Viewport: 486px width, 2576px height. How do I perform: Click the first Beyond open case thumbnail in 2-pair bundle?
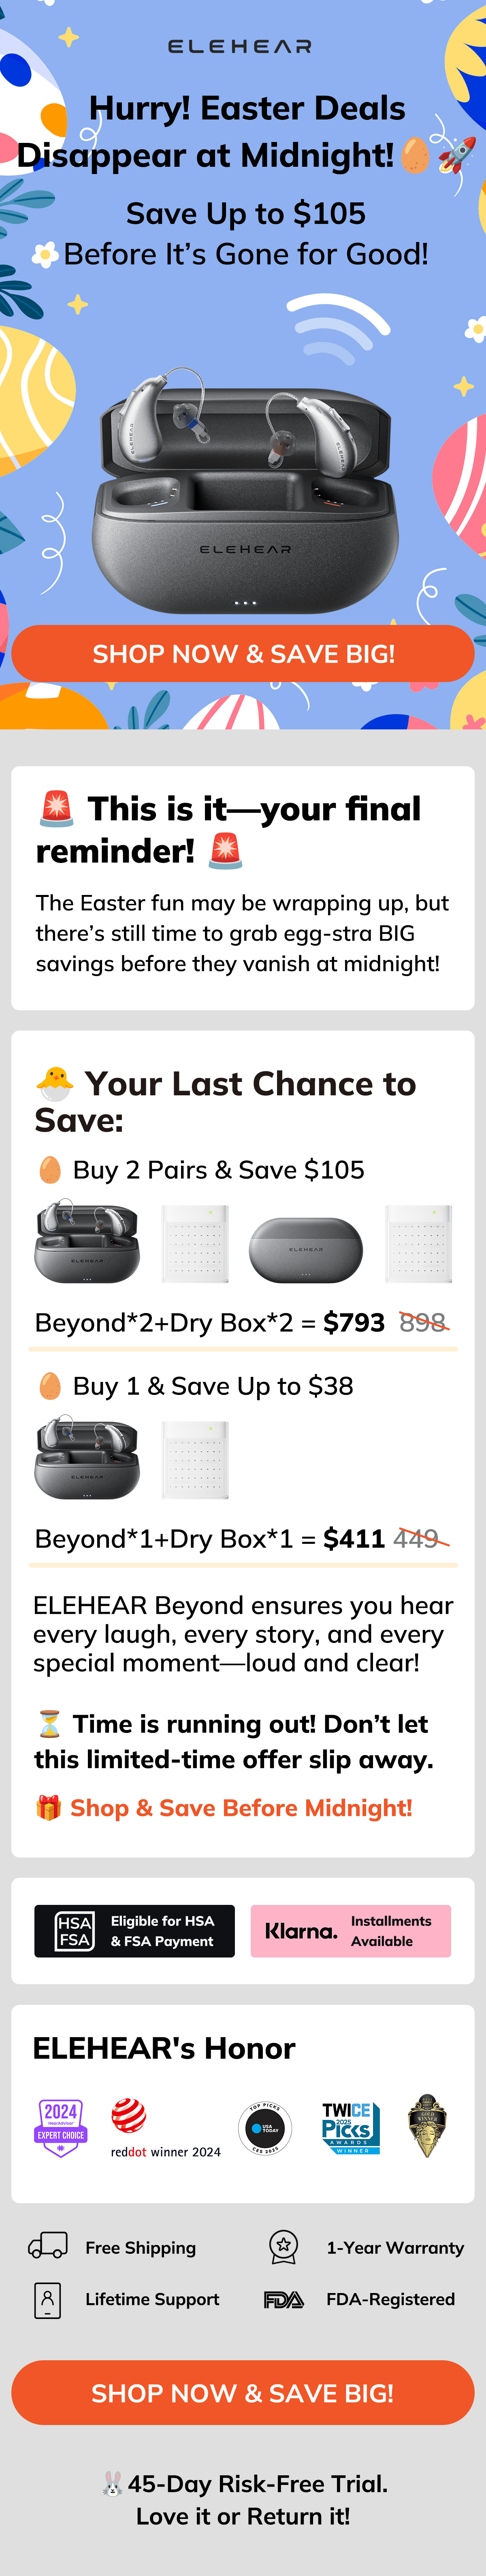tap(87, 1244)
